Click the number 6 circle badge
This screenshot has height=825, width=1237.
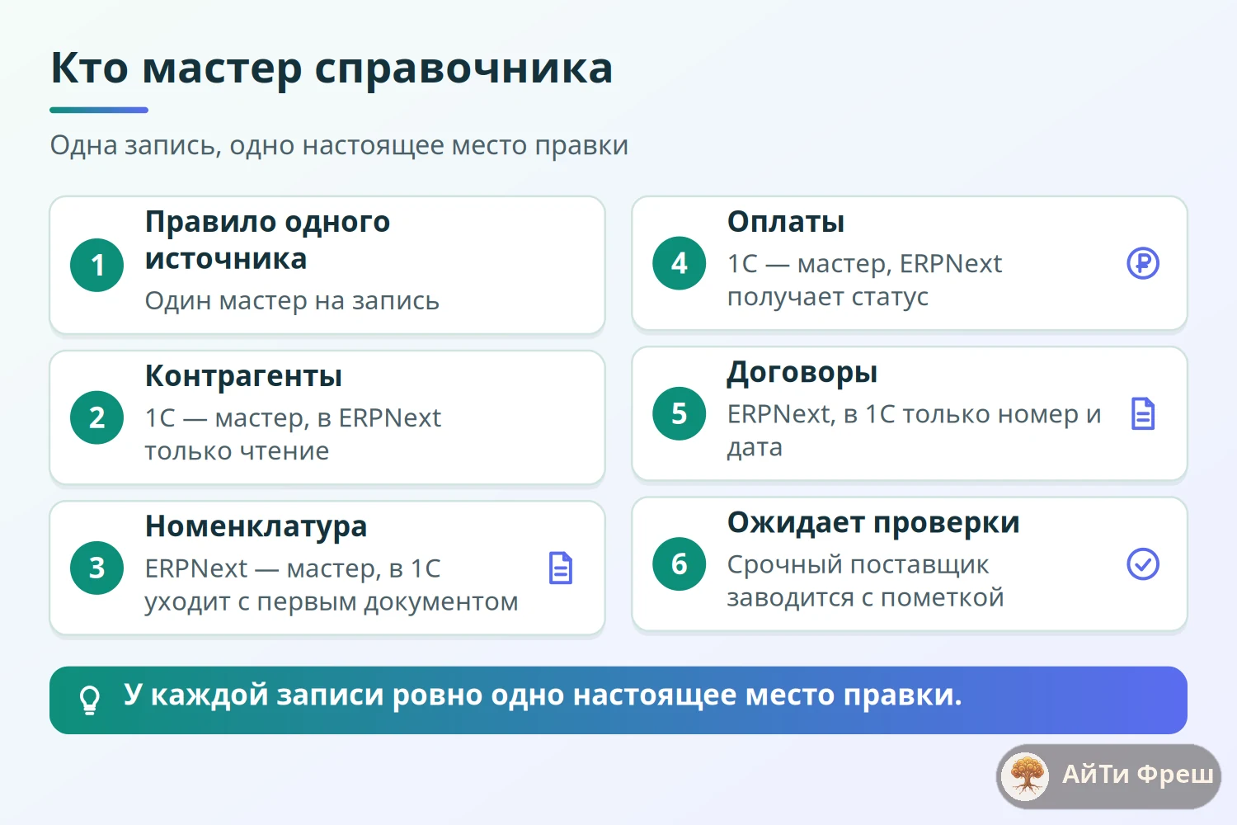[x=680, y=564]
